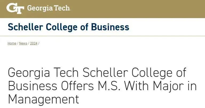Viewport: 205px width, 108px height.
Task: Click the article headline about M.S. Management
Action: (x=101, y=86)
